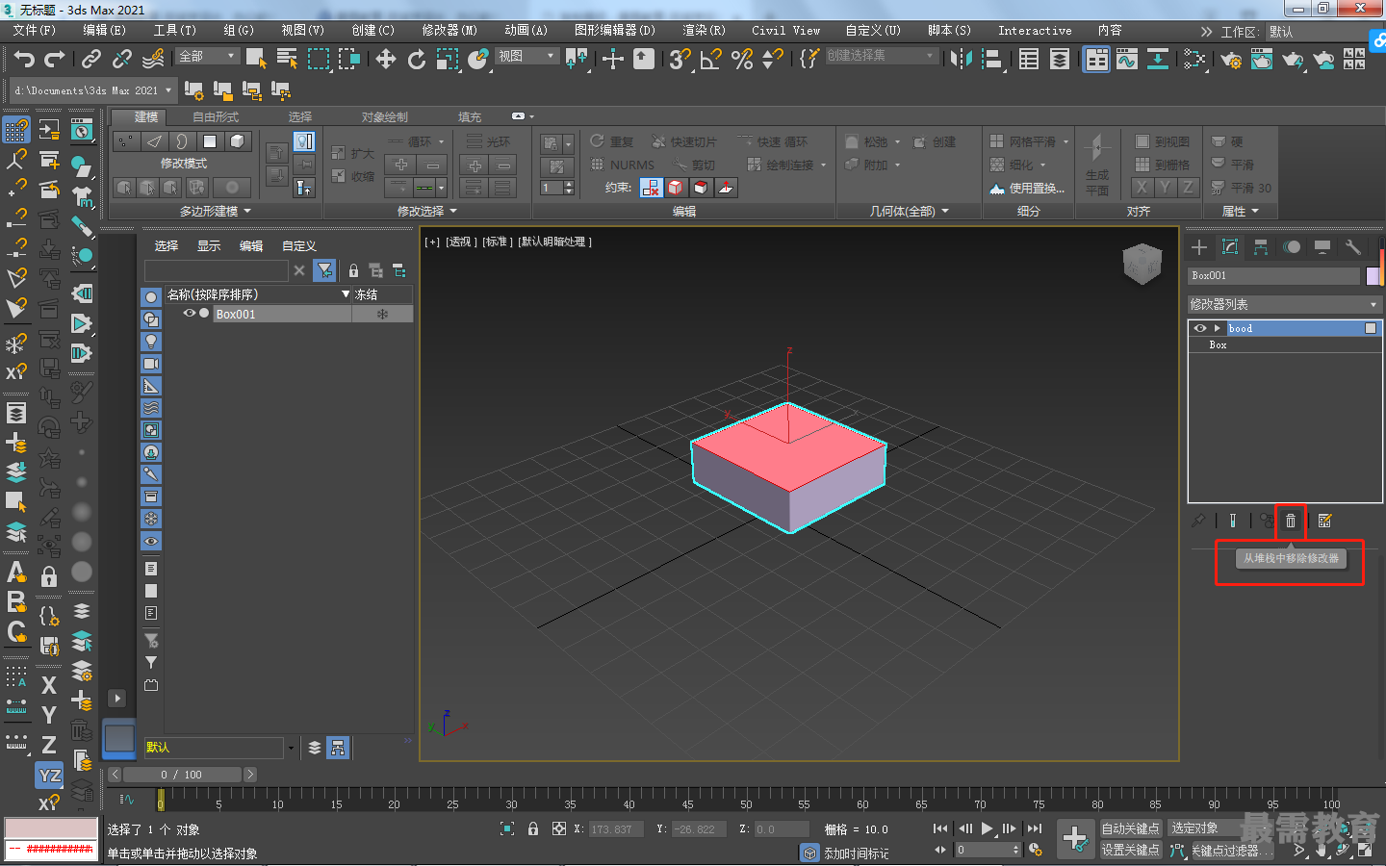
Task: Open the Schematic View
Action: click(1158, 60)
